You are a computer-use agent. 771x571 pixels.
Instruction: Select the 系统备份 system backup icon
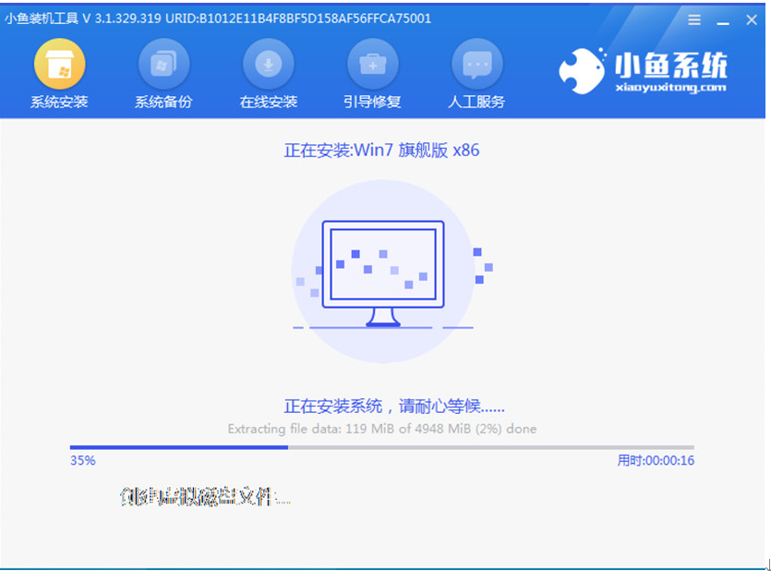pos(163,64)
